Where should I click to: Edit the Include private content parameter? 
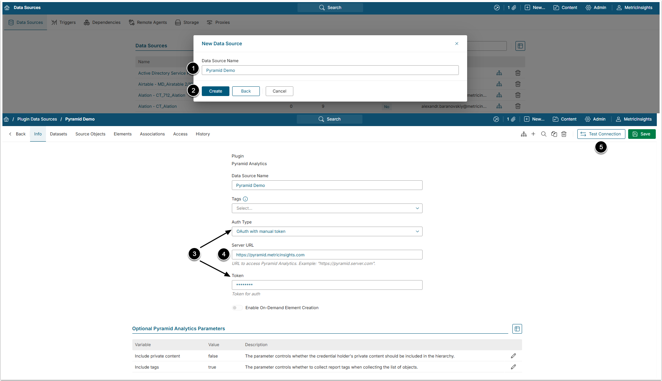click(x=513, y=356)
